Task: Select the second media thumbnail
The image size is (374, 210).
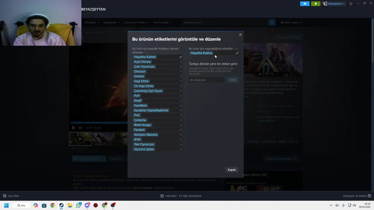Action: pos(103,139)
